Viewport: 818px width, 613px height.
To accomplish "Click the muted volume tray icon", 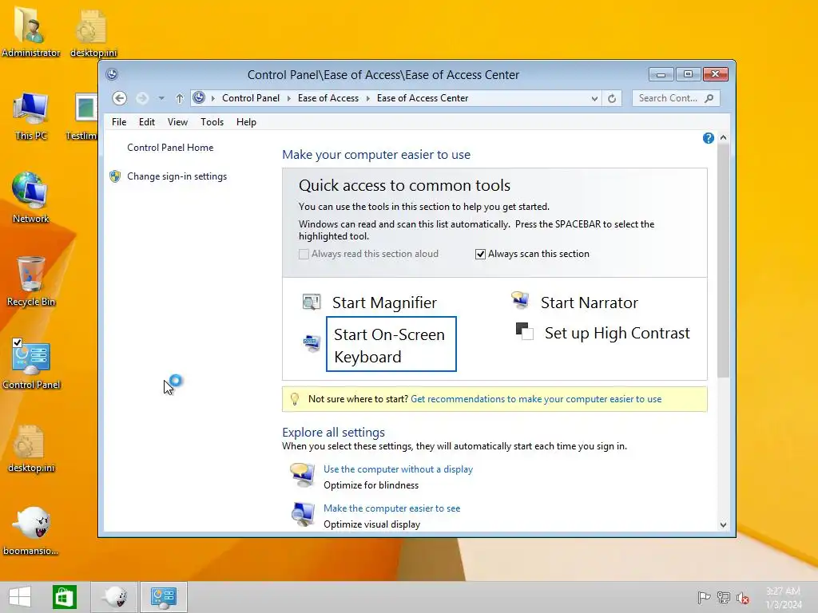I will (742, 598).
